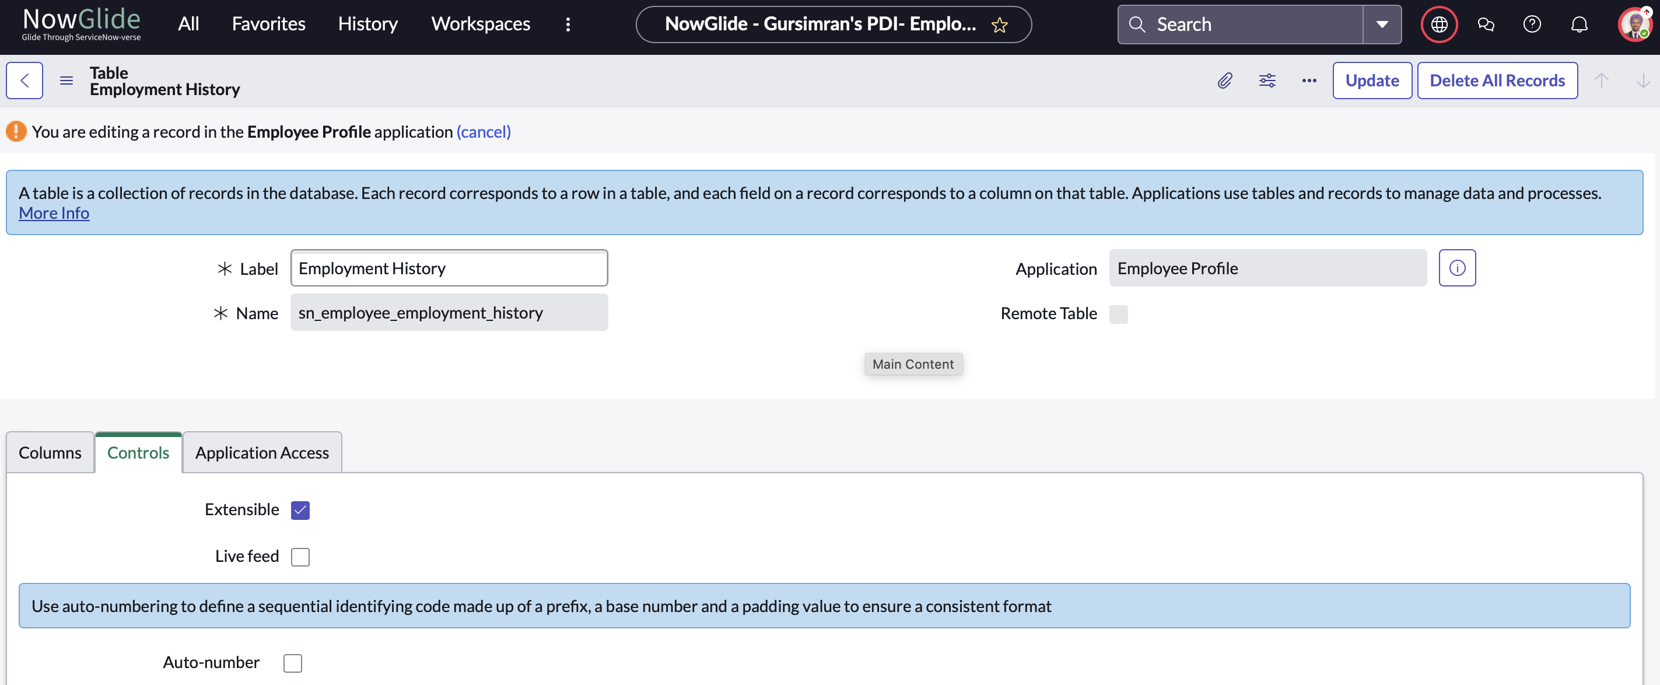Personalize form with the sliders icon
1660x685 pixels.
pos(1267,81)
